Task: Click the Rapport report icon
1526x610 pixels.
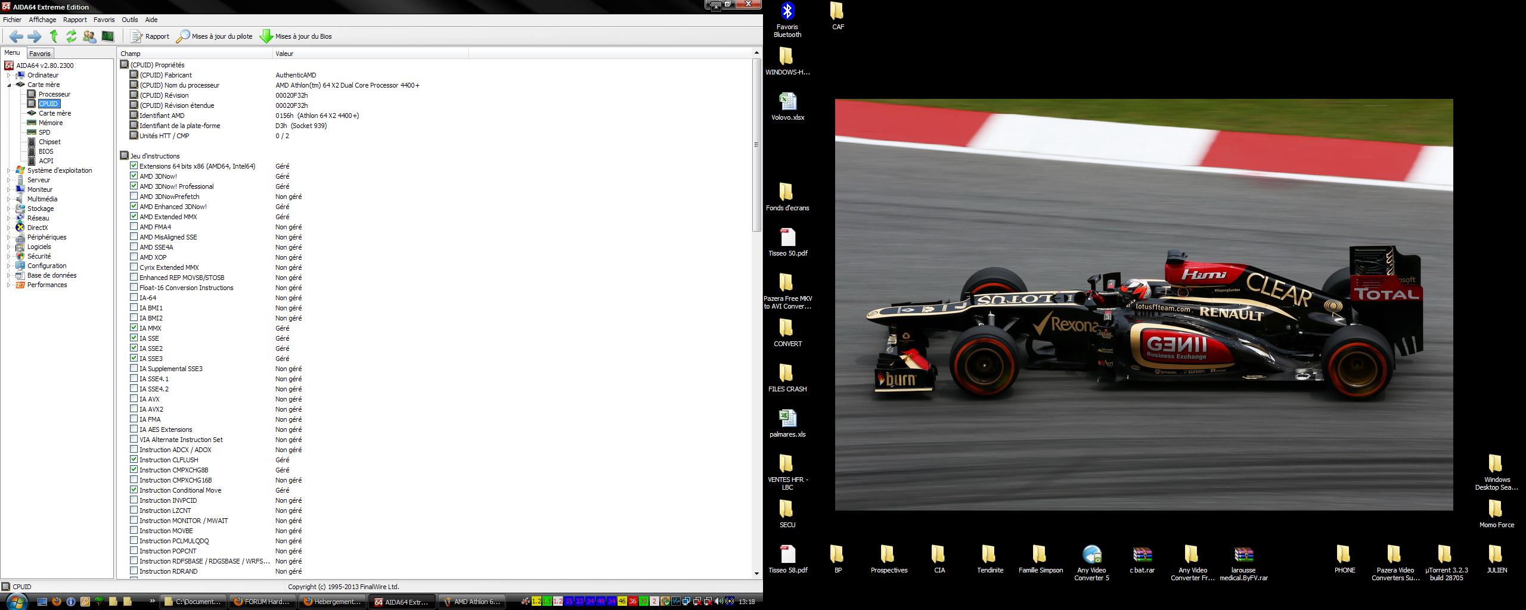Action: (137, 36)
